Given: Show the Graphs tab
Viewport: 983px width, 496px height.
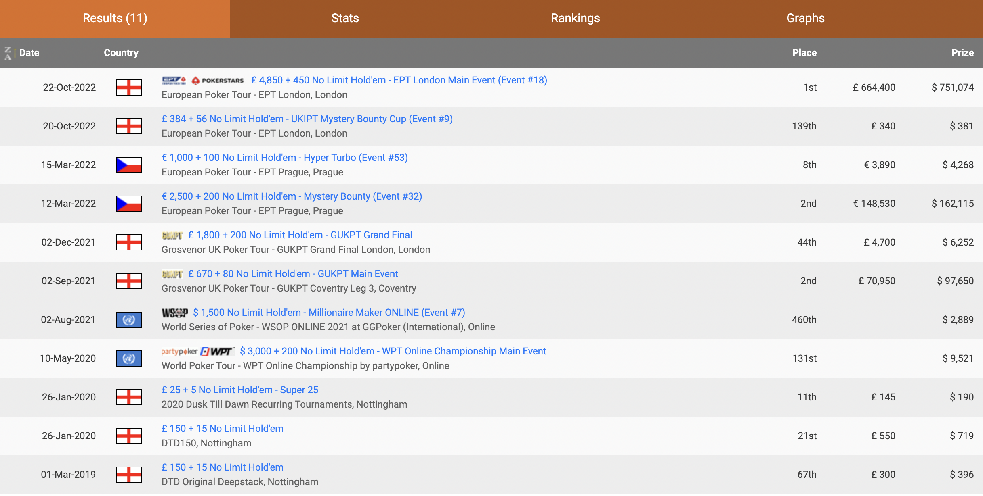Looking at the screenshot, I should (805, 18).
